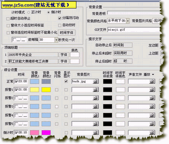
Task: Change pink 背景颜色1 swatch in 倒计时 row
Action: click(34, 132)
